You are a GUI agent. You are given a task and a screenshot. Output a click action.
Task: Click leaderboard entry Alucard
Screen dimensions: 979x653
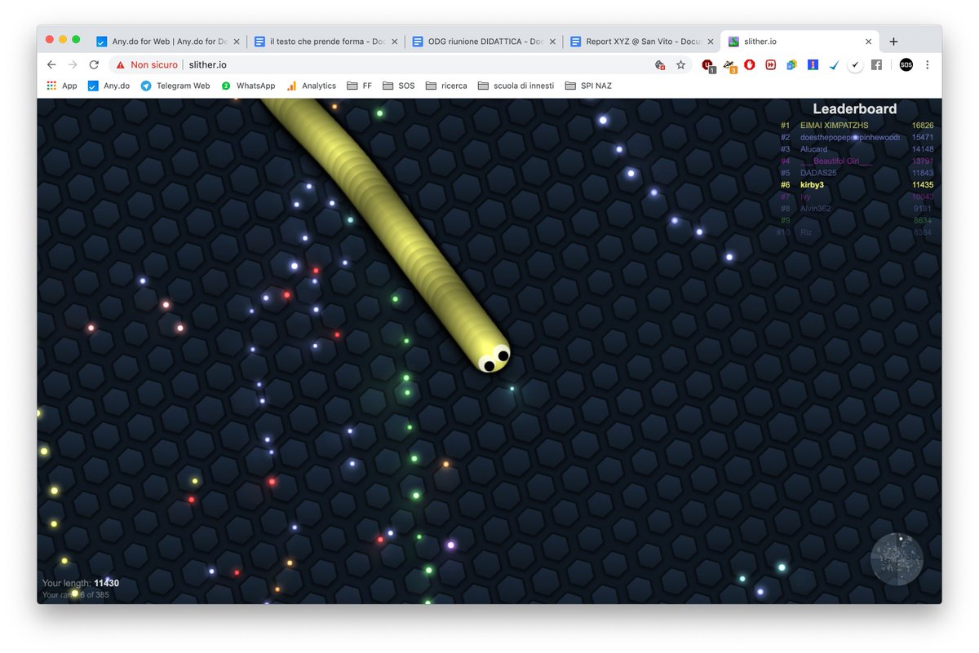813,149
